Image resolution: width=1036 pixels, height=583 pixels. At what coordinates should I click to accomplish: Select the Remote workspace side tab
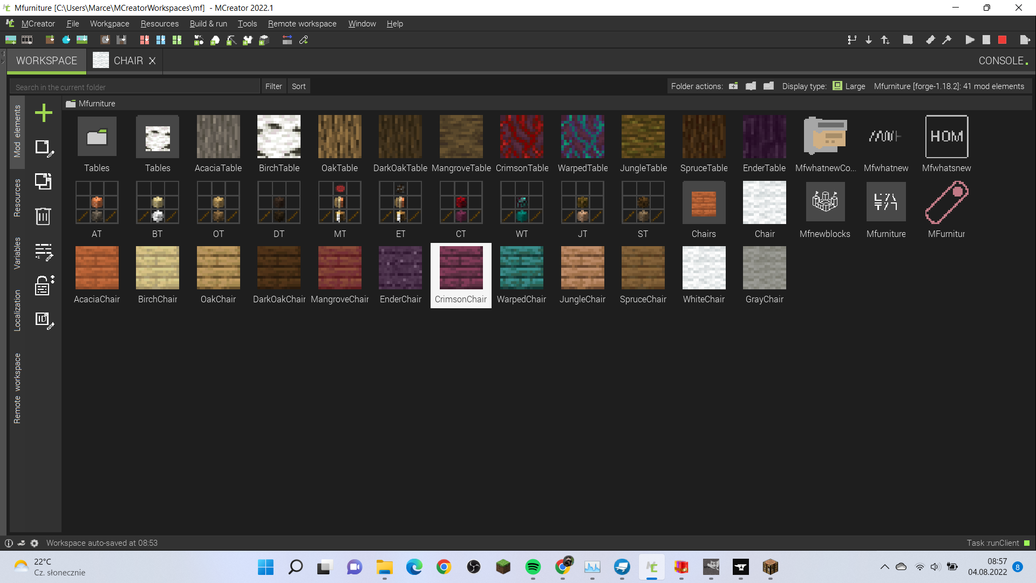(17, 388)
